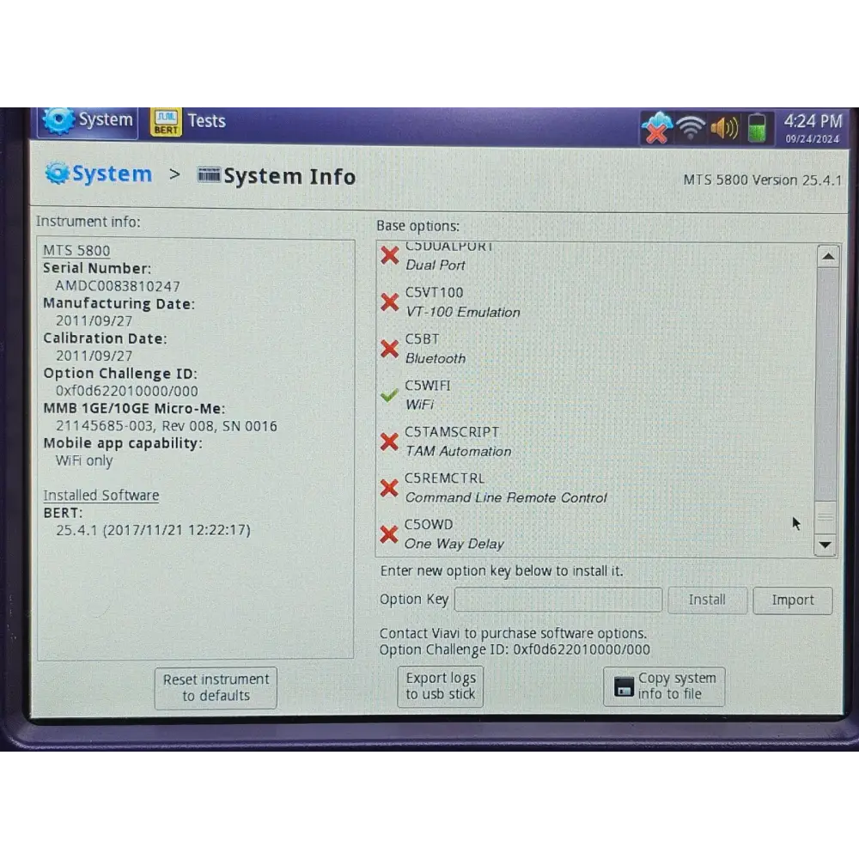Select MMB value 21145685-003, Rev 008
This screenshot has width=859, height=859.
point(167,426)
